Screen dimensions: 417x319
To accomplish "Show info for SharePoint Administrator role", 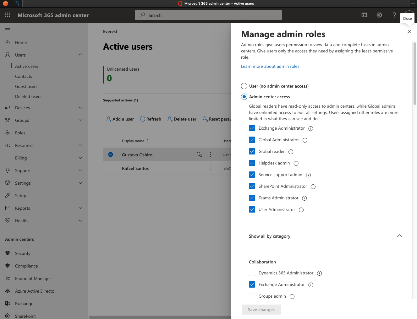I will (313, 187).
